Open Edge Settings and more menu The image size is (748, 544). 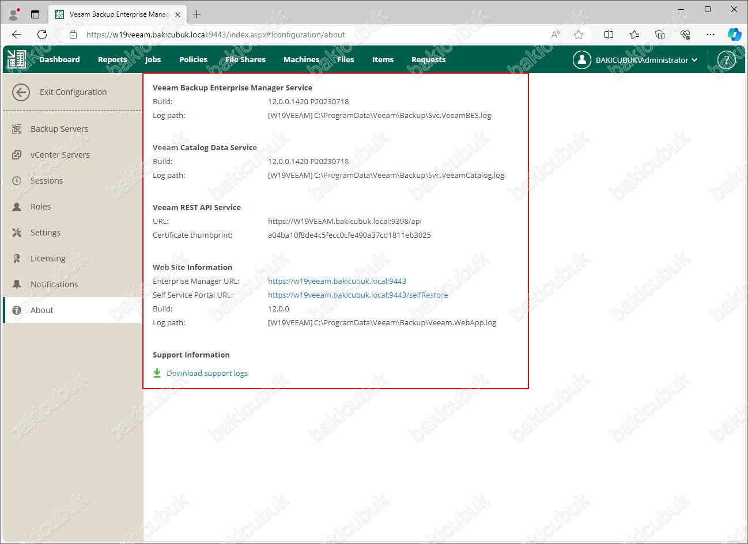click(x=711, y=35)
